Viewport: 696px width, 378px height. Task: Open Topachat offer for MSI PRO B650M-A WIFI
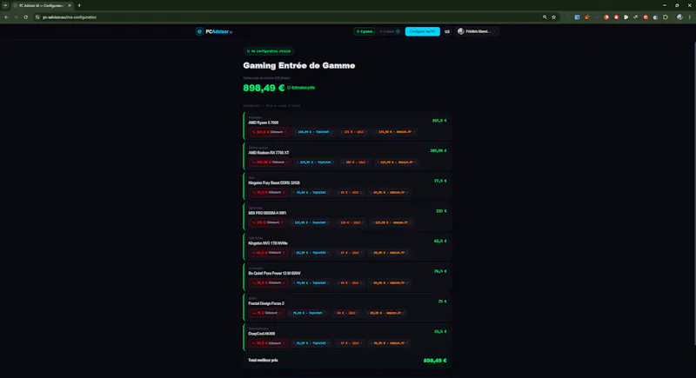coord(310,222)
